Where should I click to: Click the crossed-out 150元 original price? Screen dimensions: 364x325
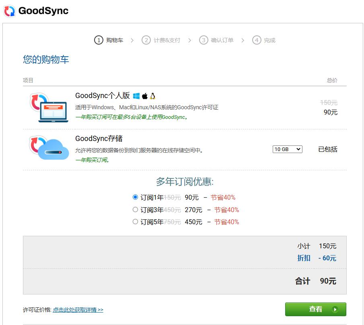(329, 102)
